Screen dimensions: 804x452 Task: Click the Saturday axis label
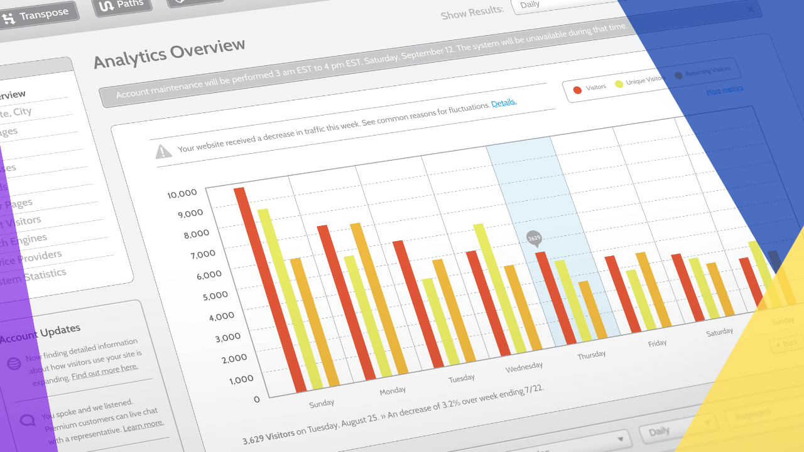pos(720,332)
